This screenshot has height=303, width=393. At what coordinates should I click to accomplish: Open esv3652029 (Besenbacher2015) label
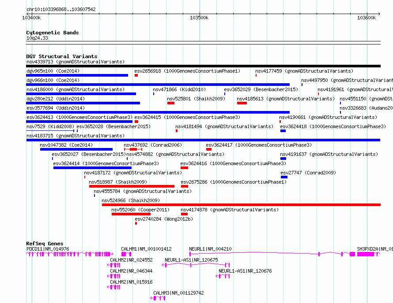pos(261,89)
